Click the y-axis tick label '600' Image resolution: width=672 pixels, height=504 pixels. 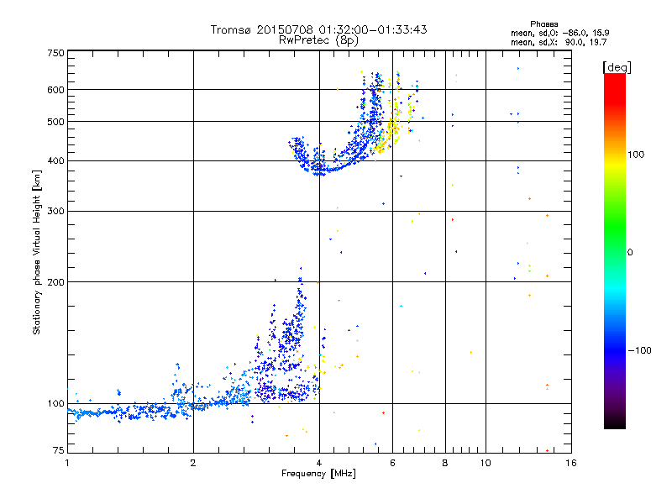tap(55, 90)
